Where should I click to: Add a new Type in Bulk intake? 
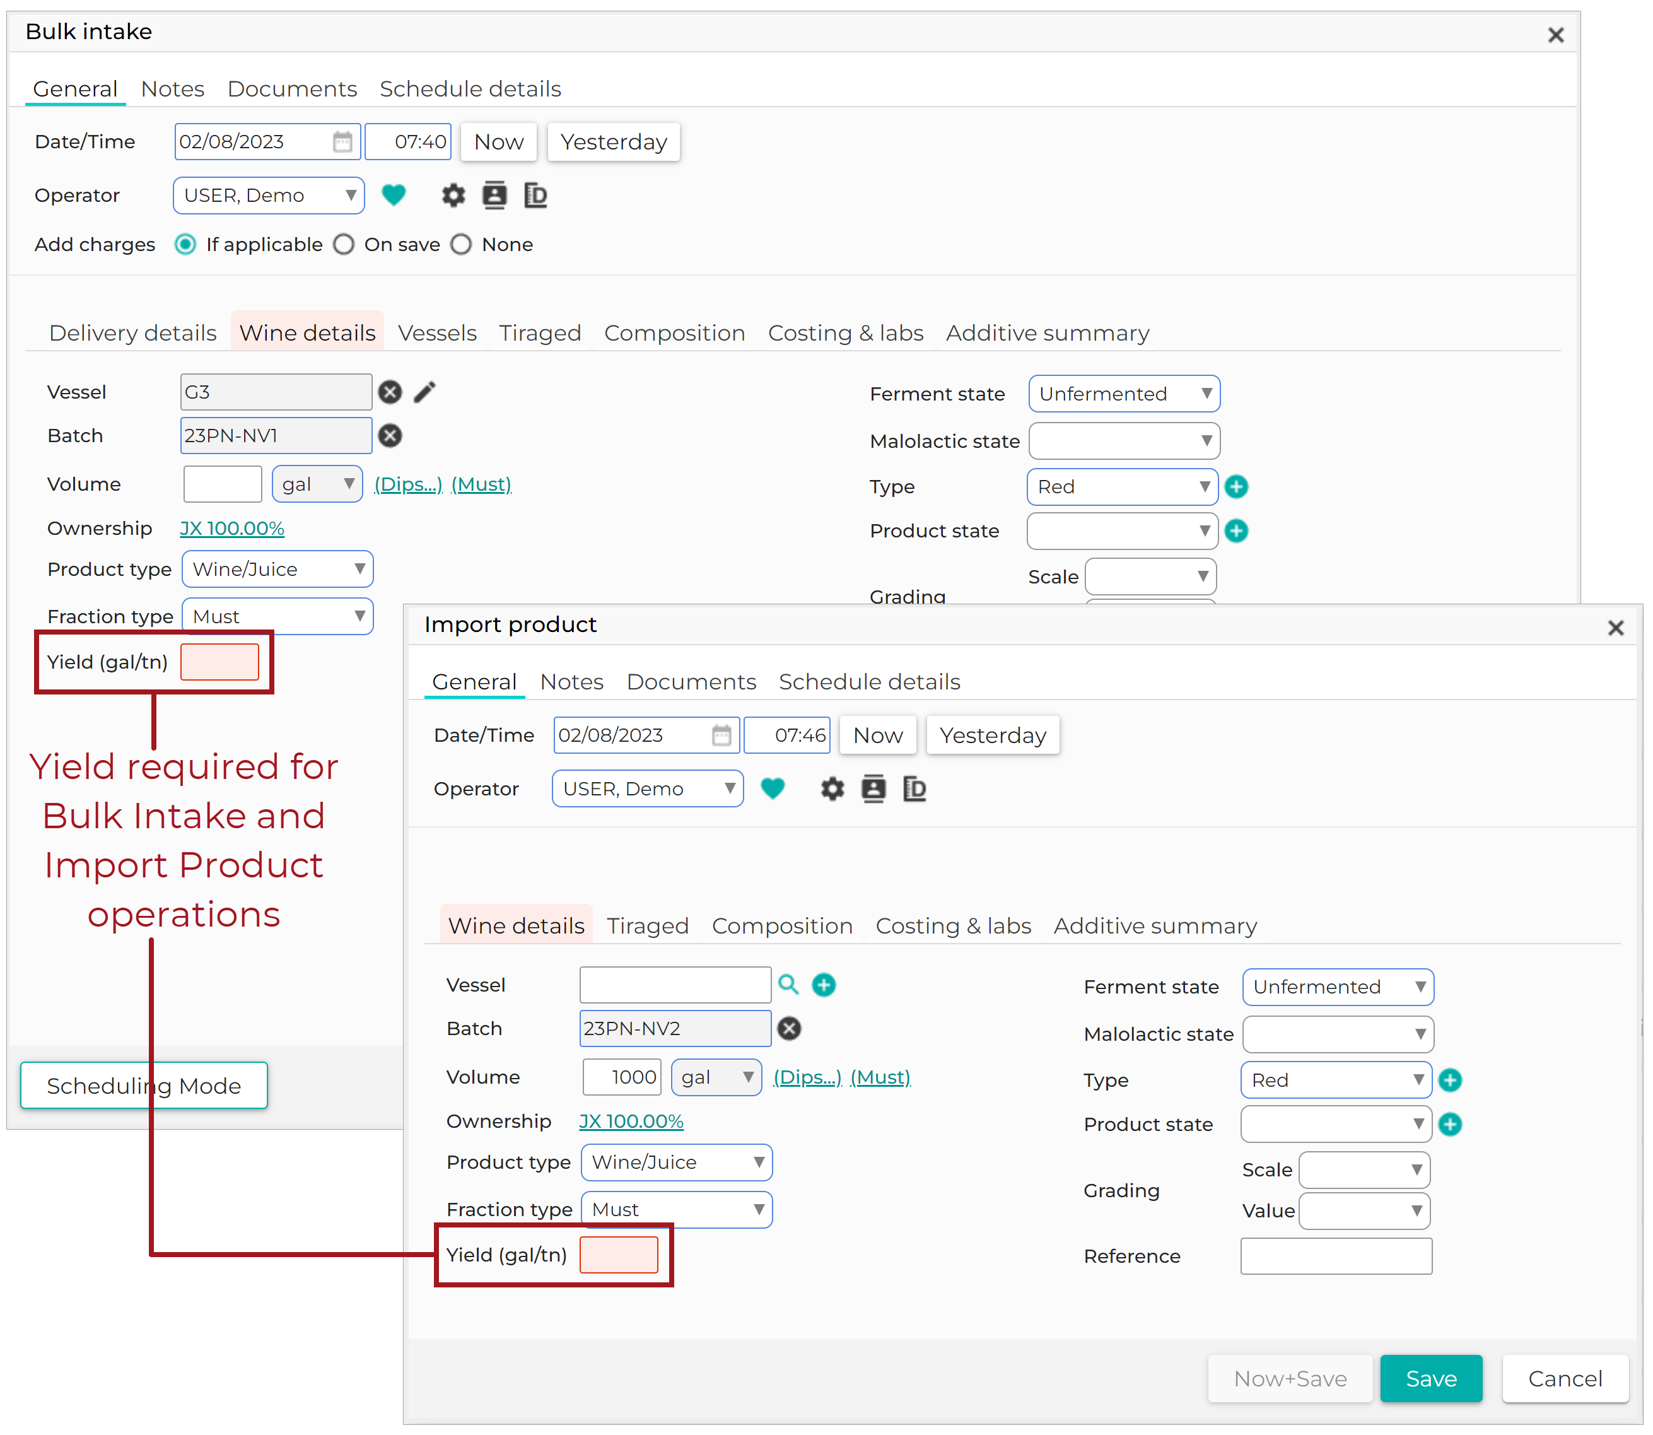click(1237, 487)
